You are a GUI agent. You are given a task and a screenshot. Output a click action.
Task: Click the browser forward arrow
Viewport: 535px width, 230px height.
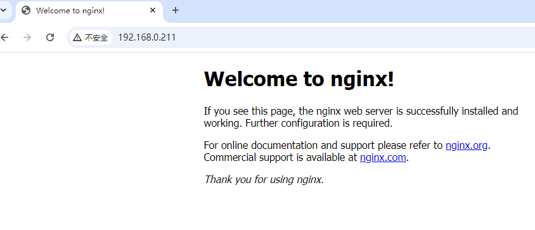pos(27,37)
